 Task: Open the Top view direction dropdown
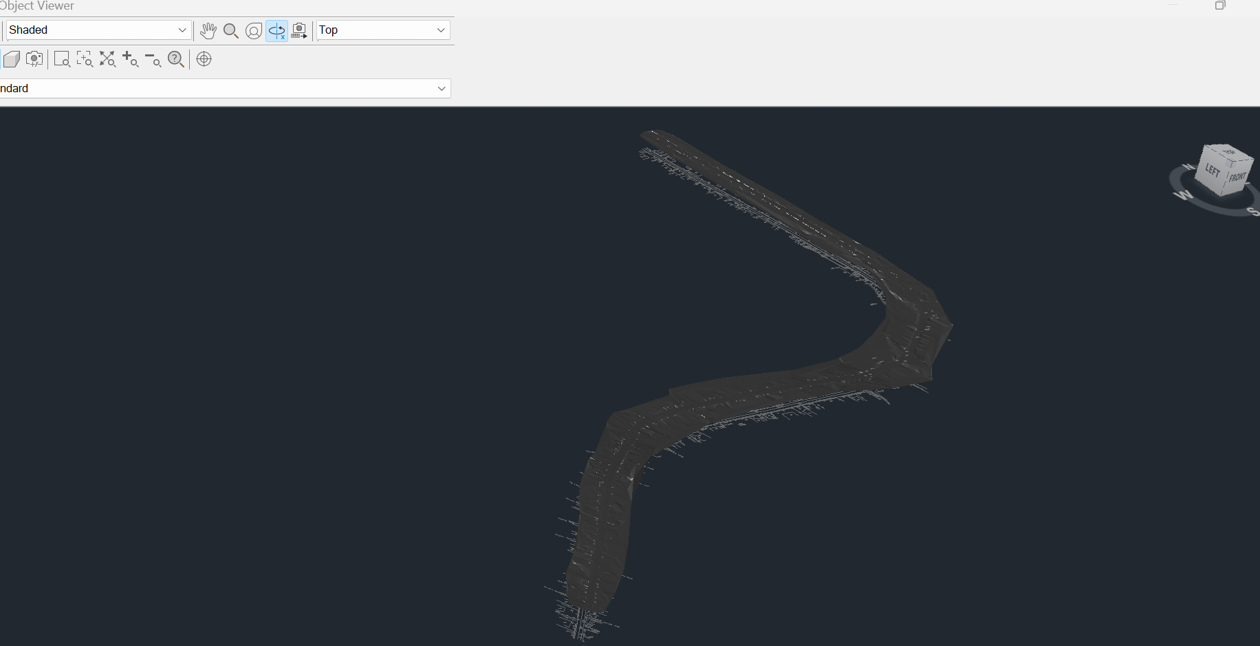pos(383,30)
